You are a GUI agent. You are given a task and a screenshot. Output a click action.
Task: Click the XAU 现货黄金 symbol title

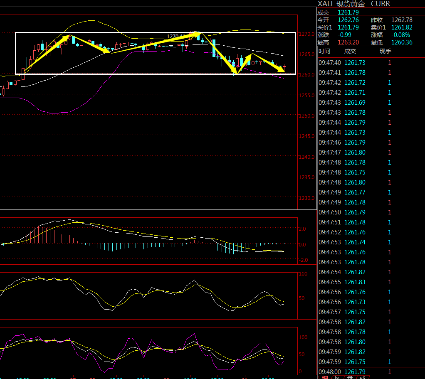[354, 4]
